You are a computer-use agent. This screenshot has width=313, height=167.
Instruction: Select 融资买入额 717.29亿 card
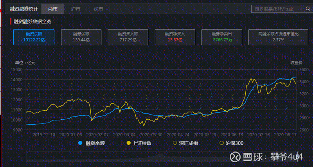click(x=128, y=37)
